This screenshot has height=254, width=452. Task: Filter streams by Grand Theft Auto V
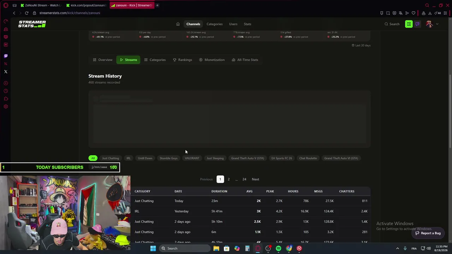248,158
